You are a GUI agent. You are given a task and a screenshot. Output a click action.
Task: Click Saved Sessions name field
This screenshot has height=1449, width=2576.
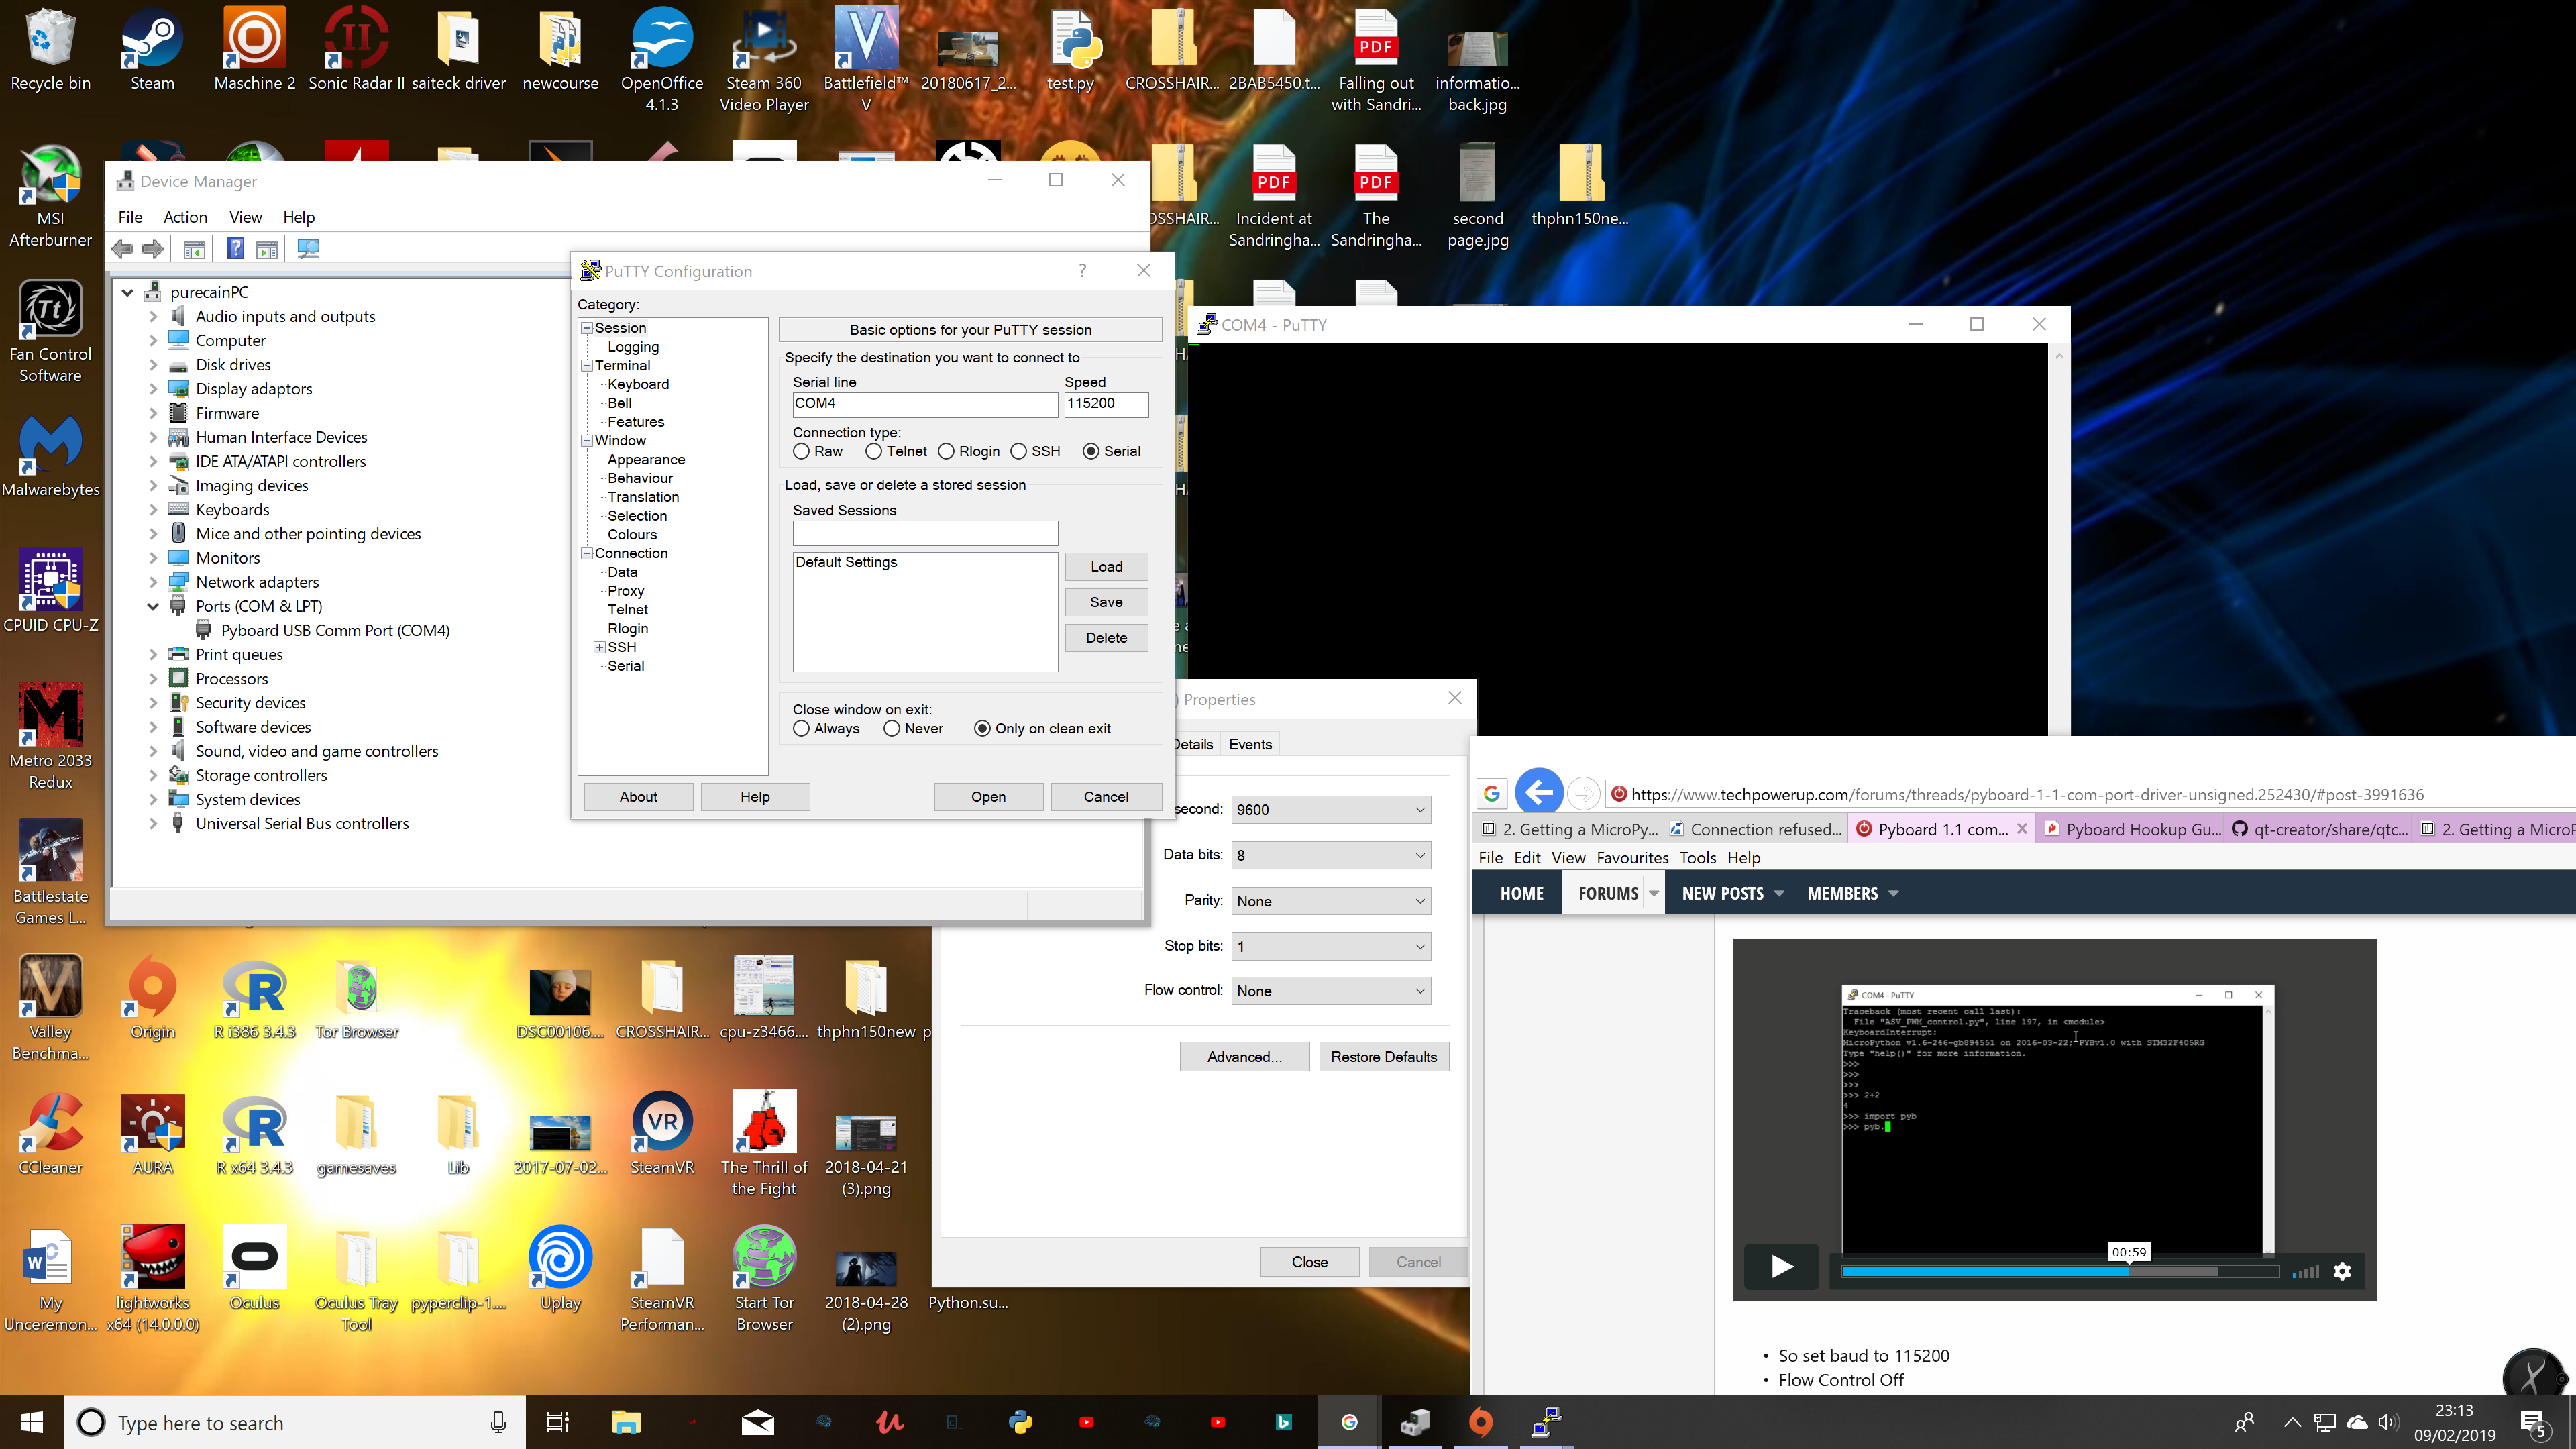tap(925, 533)
